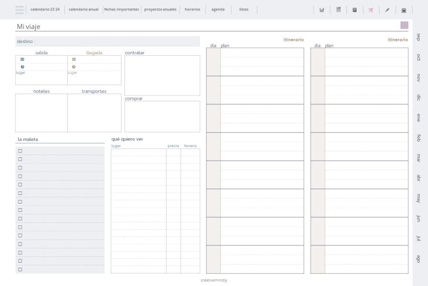Open the fork and knife meals section

click(338, 10)
